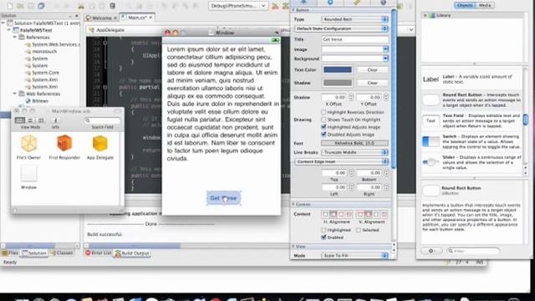The height and width of the screenshot is (301, 535).
Task: Open the Image combo box arrow
Action: 385,49
